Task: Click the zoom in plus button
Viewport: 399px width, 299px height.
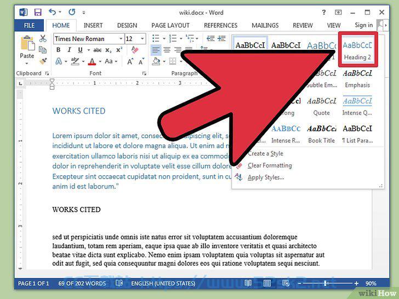Action: [x=356, y=283]
